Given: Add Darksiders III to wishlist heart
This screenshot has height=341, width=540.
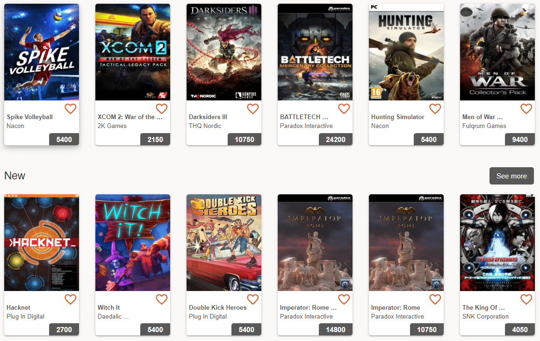Looking at the screenshot, I should click(253, 109).
